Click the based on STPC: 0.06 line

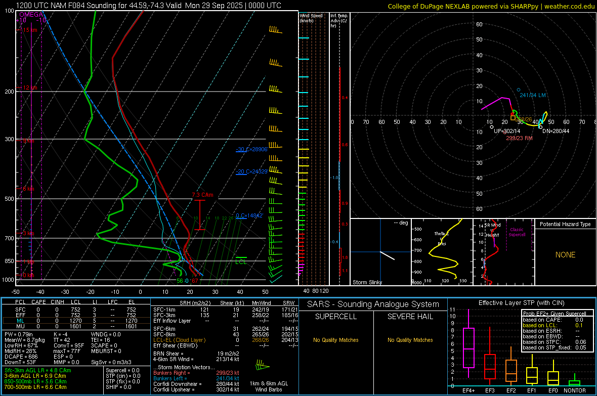(555, 342)
